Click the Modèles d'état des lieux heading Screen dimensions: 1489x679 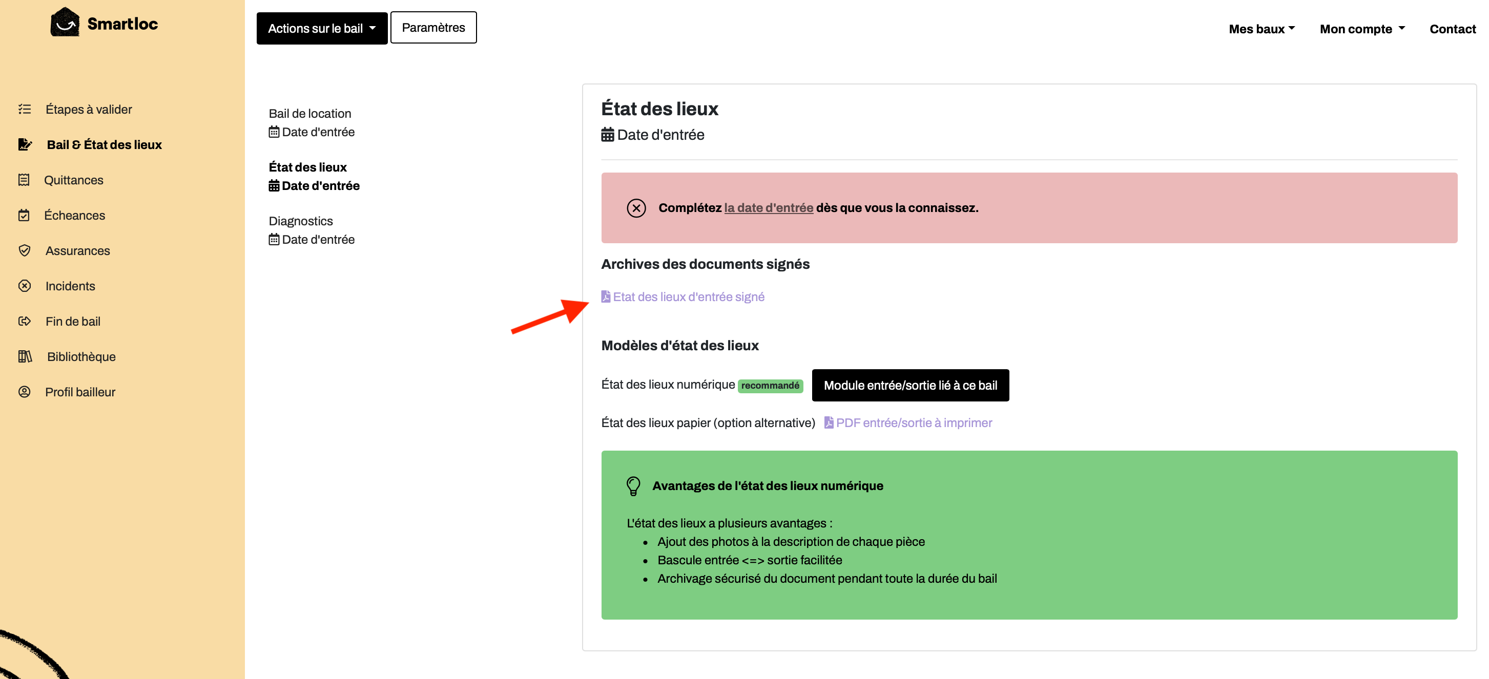tap(680, 345)
